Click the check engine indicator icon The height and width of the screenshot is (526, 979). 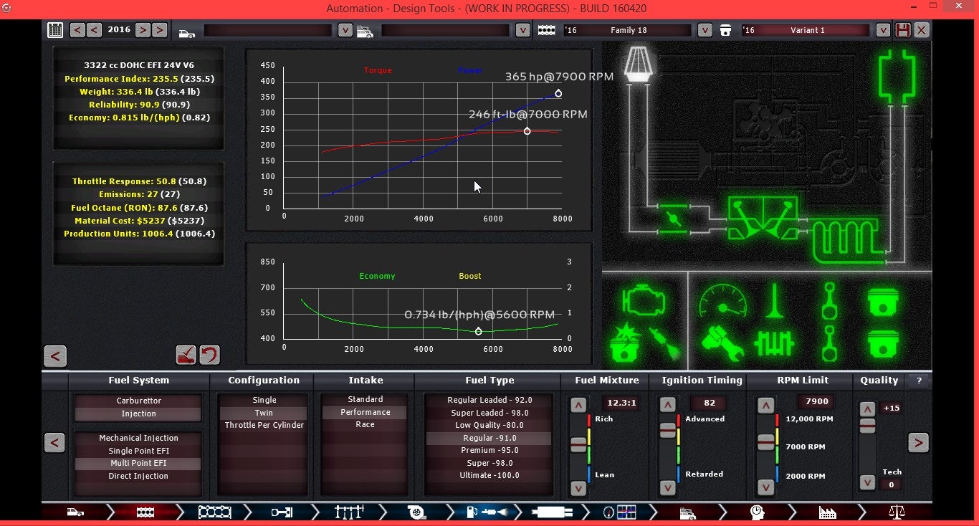click(x=644, y=300)
